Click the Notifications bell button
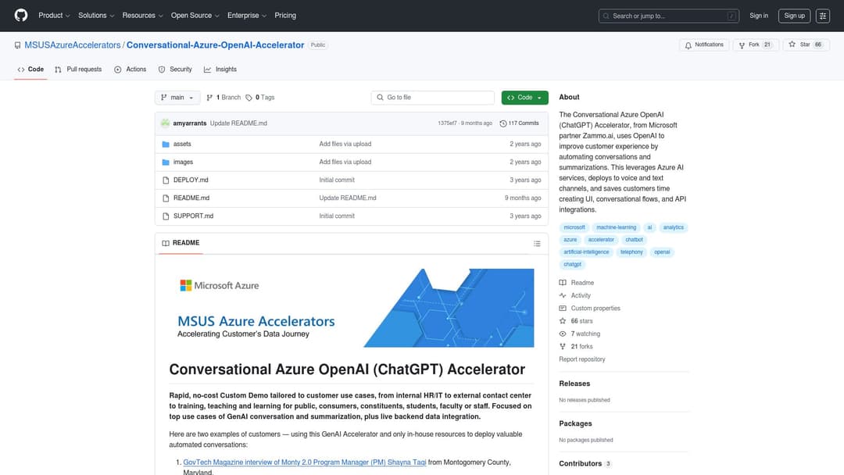This screenshot has height=475, width=844. click(704, 45)
